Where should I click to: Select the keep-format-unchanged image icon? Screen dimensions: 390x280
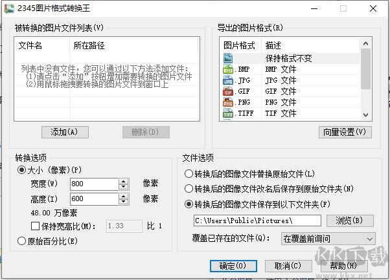[x=228, y=58]
